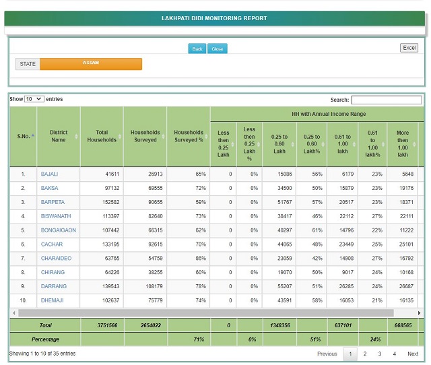Open the Show entries dropdown
Screen dimensions: 431x365
point(34,99)
